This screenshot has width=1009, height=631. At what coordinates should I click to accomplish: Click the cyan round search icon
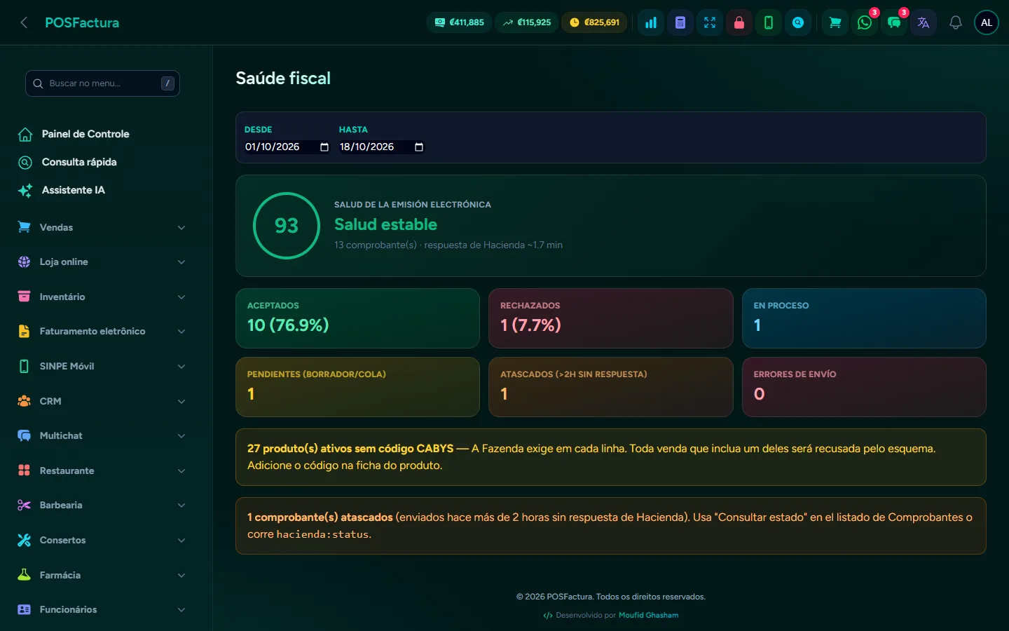click(x=798, y=22)
